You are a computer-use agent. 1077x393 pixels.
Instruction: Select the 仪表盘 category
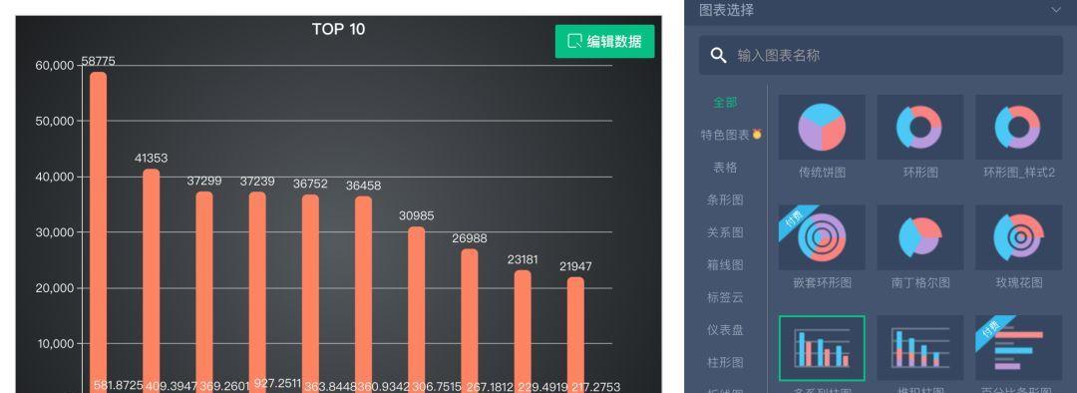tap(725, 330)
